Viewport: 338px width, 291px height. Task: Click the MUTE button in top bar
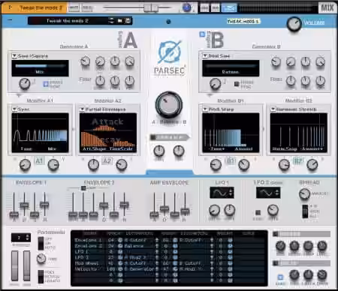74,7
